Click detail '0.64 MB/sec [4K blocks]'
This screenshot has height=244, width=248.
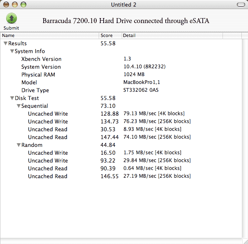pyautogui.click(x=152, y=168)
